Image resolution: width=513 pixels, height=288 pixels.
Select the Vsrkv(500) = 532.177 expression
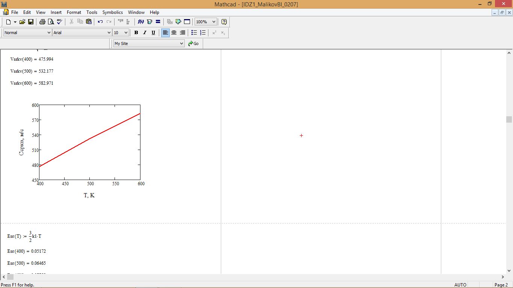pos(32,71)
